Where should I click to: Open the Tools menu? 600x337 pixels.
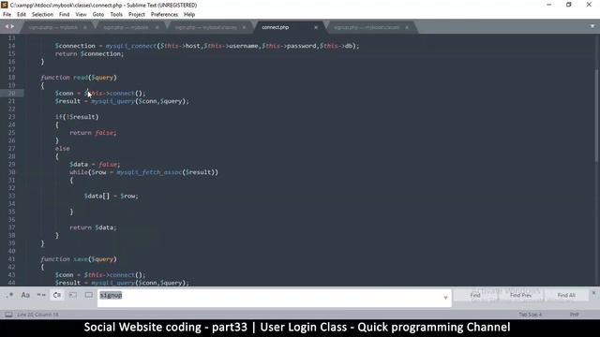coord(116,15)
